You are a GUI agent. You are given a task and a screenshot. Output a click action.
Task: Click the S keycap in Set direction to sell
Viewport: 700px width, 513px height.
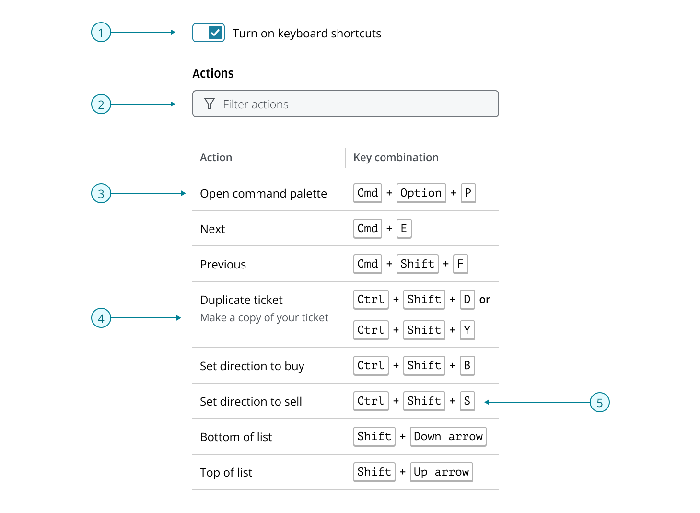pos(467,401)
